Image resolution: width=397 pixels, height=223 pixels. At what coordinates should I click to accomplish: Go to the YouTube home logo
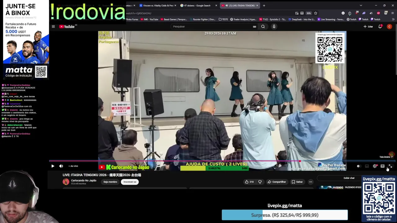[67, 27]
